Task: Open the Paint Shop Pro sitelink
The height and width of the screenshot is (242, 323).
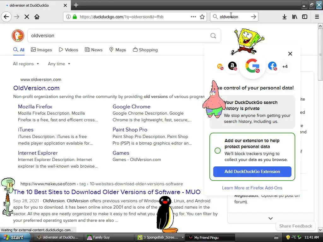Action: [130, 130]
